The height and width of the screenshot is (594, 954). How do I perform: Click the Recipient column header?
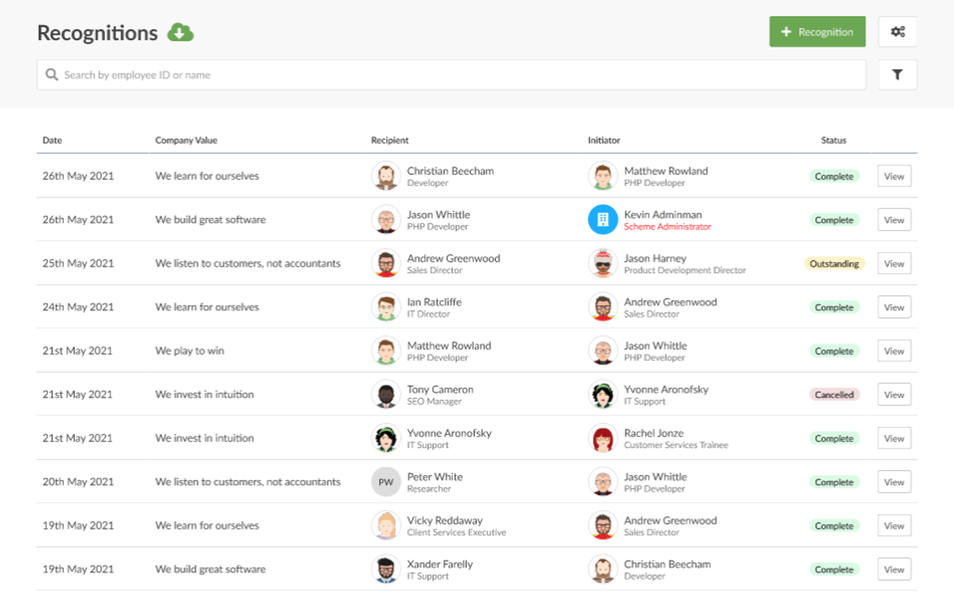pos(390,140)
